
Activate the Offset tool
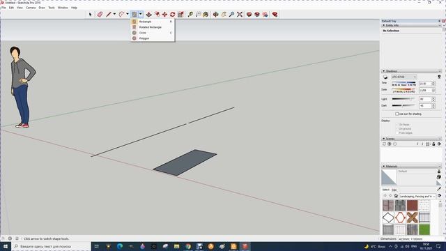tap(157, 14)
